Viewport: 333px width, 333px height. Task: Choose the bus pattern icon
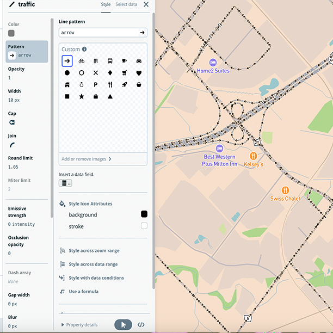[110, 61]
